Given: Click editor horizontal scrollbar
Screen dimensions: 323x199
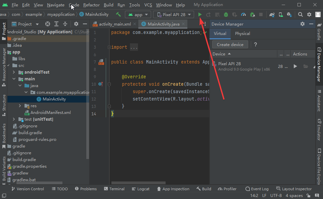Looking at the screenshot, I should coord(138,183).
